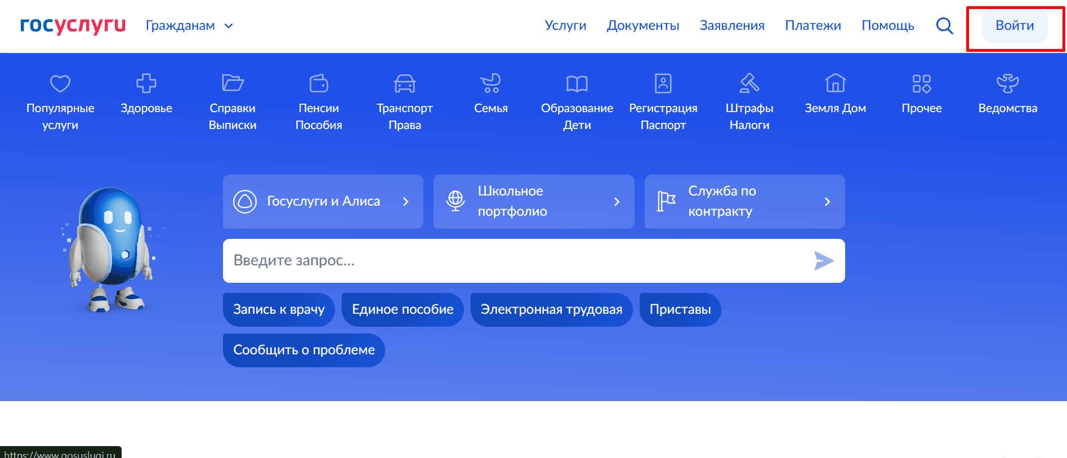
Task: Open Помощь in top navigation
Action: [888, 25]
